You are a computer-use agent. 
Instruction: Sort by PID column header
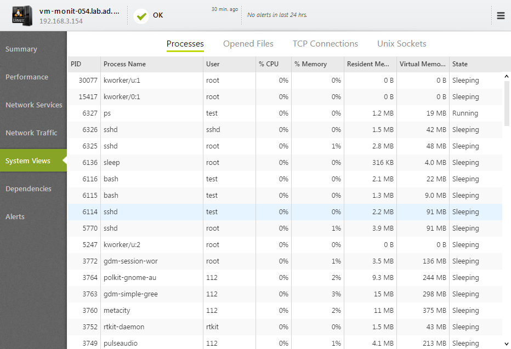tap(84, 64)
